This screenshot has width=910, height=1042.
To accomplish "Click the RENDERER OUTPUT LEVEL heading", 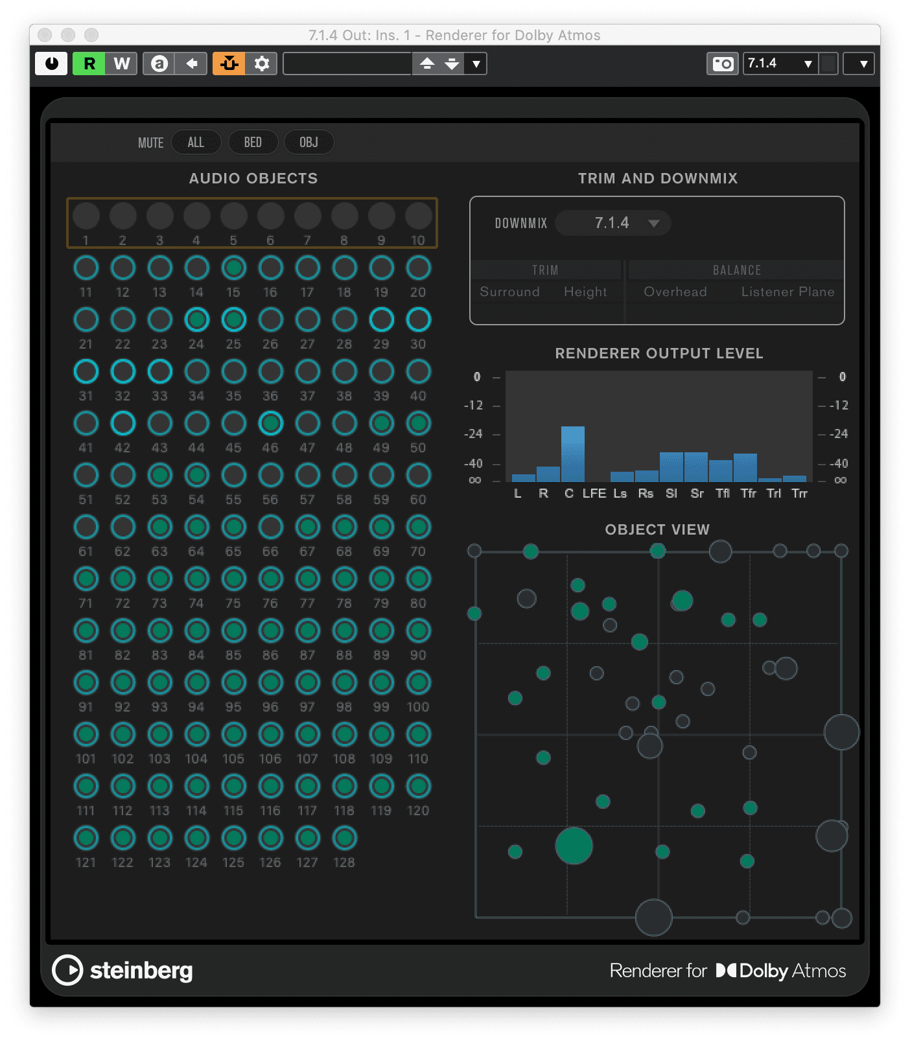I will tap(659, 353).
